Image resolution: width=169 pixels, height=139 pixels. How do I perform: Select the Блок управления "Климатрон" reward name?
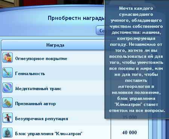[x=49, y=134]
